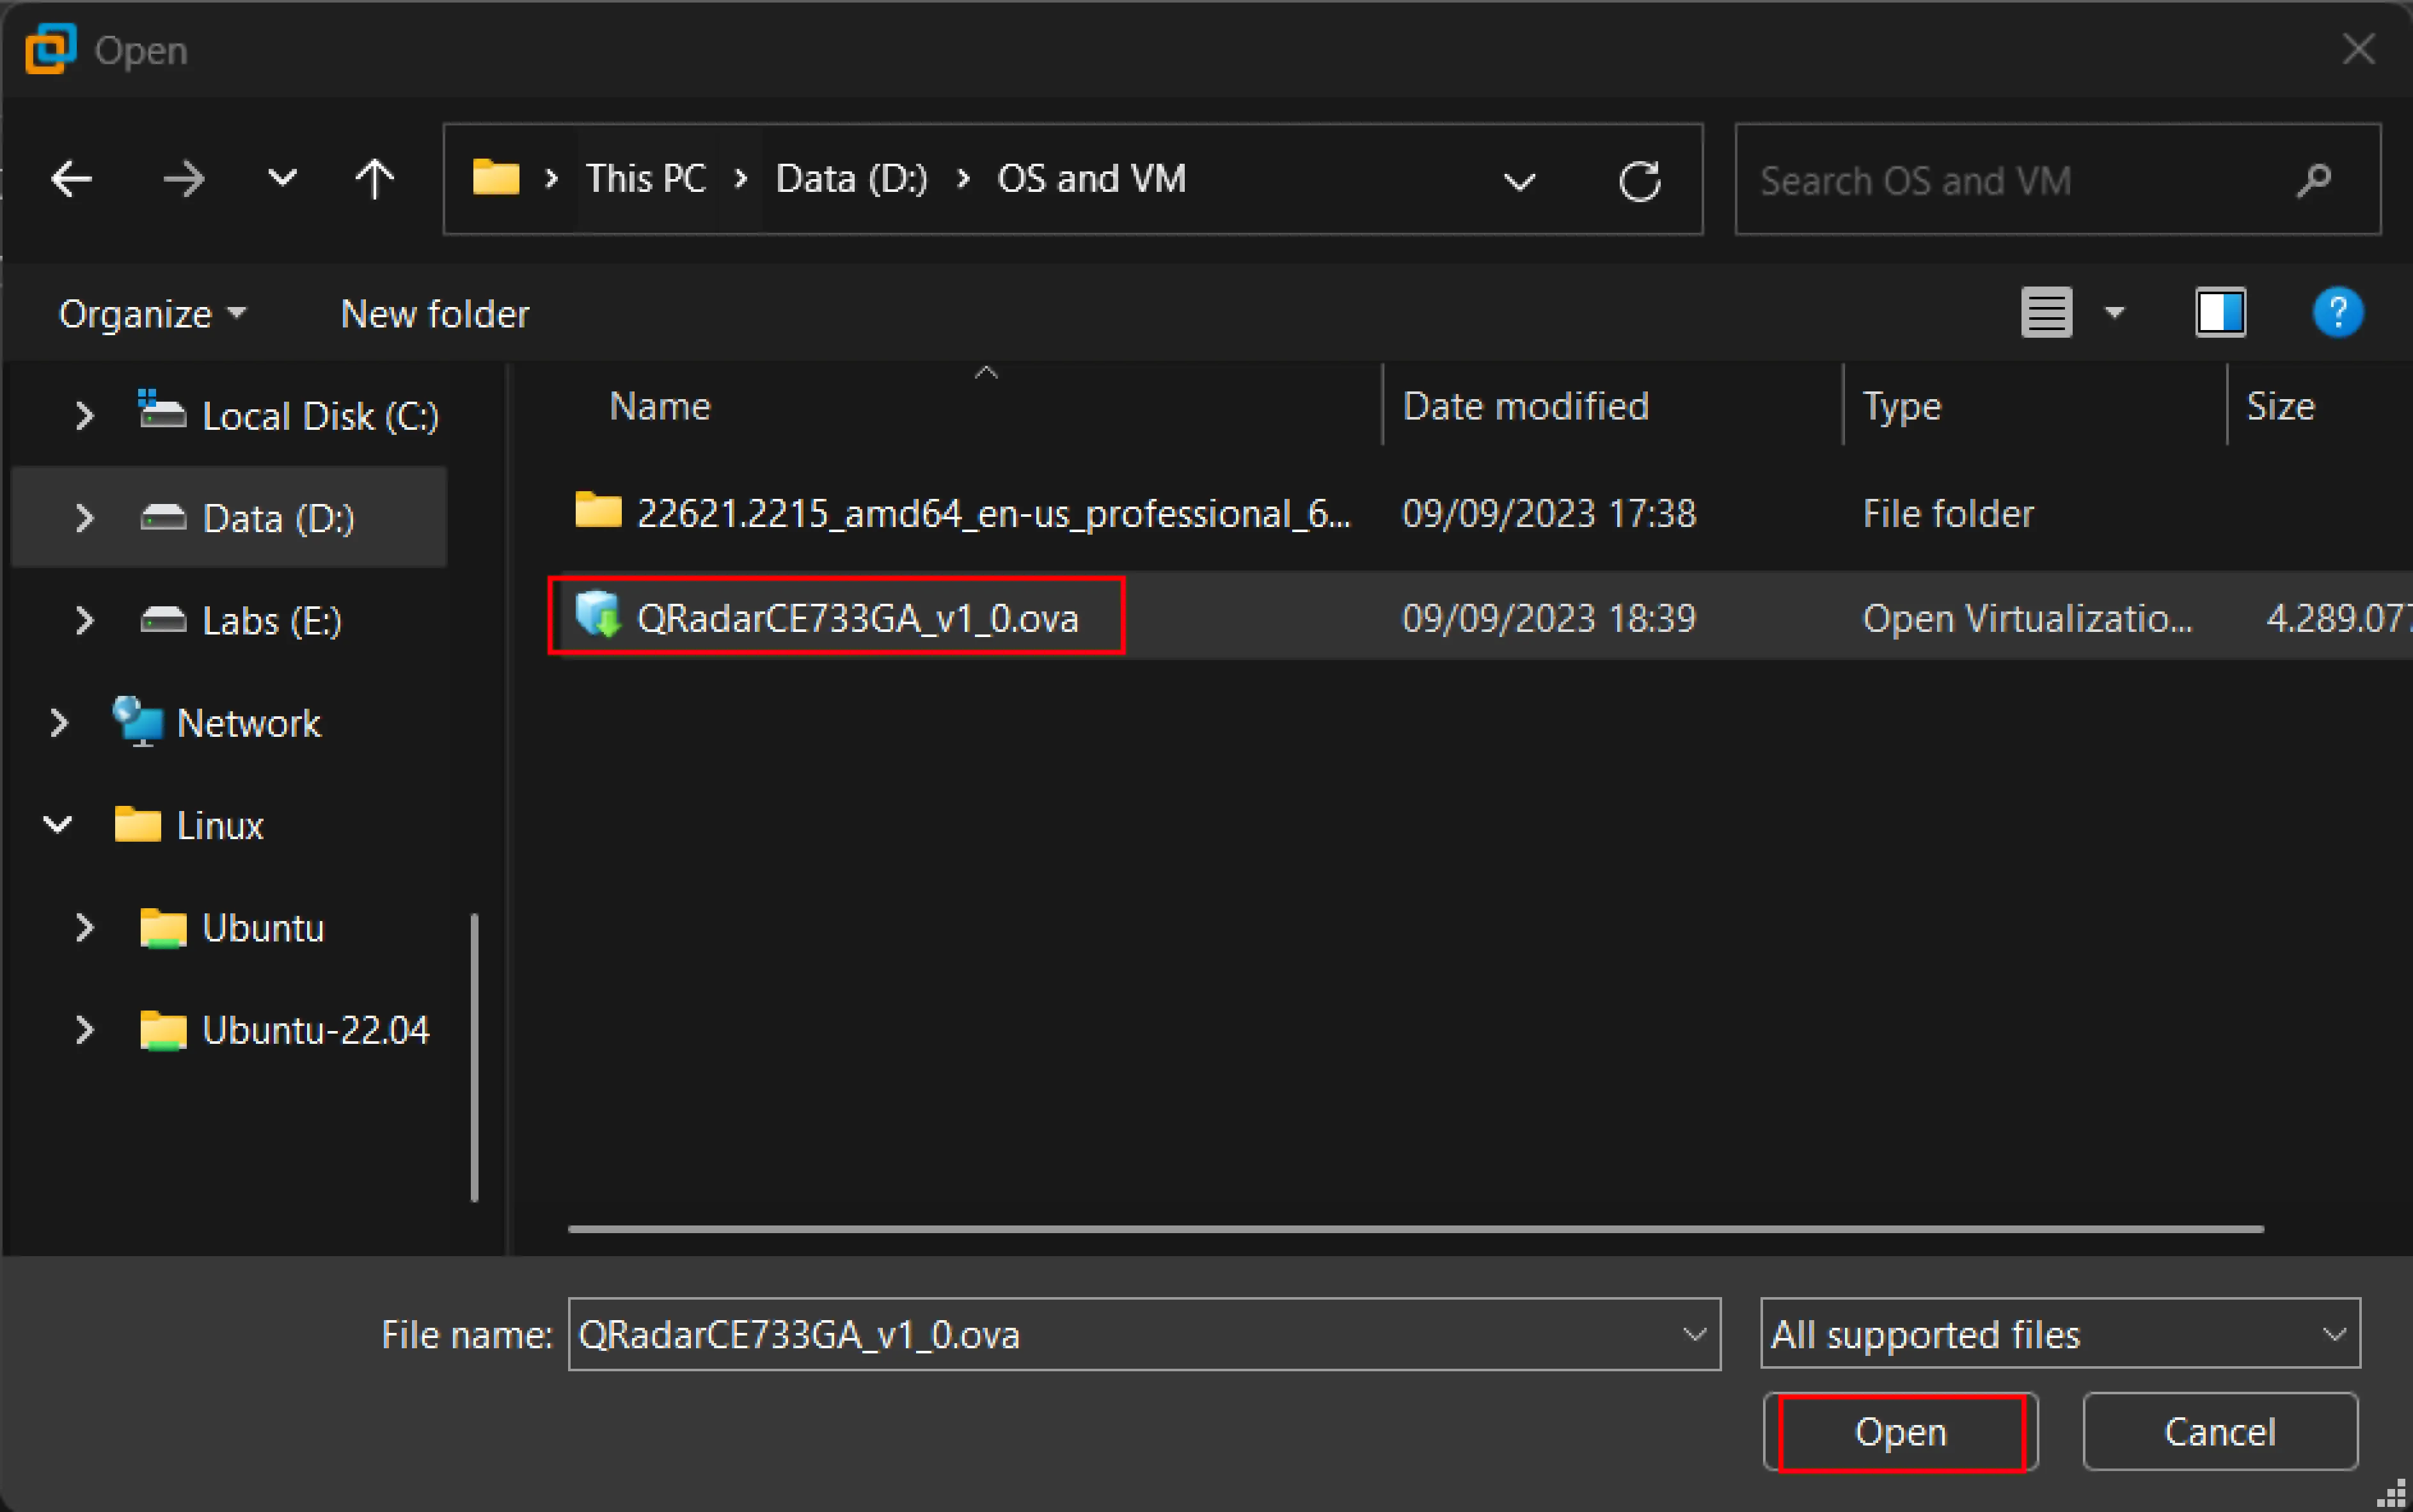
Task: Expand the Linux folder tree item
Action: click(x=66, y=824)
